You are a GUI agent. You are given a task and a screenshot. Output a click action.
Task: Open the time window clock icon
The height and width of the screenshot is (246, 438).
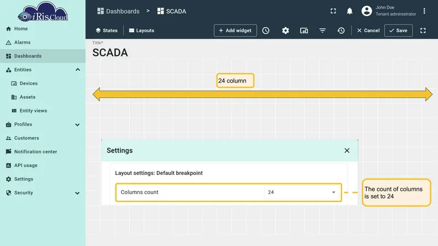coord(266,31)
